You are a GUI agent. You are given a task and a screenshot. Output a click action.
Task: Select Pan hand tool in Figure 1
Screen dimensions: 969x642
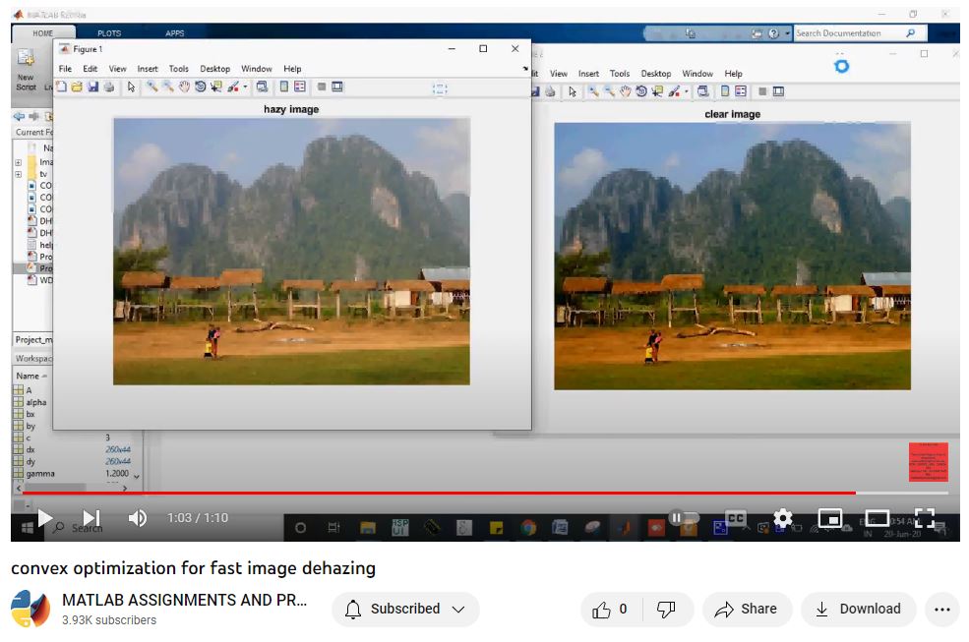(184, 88)
